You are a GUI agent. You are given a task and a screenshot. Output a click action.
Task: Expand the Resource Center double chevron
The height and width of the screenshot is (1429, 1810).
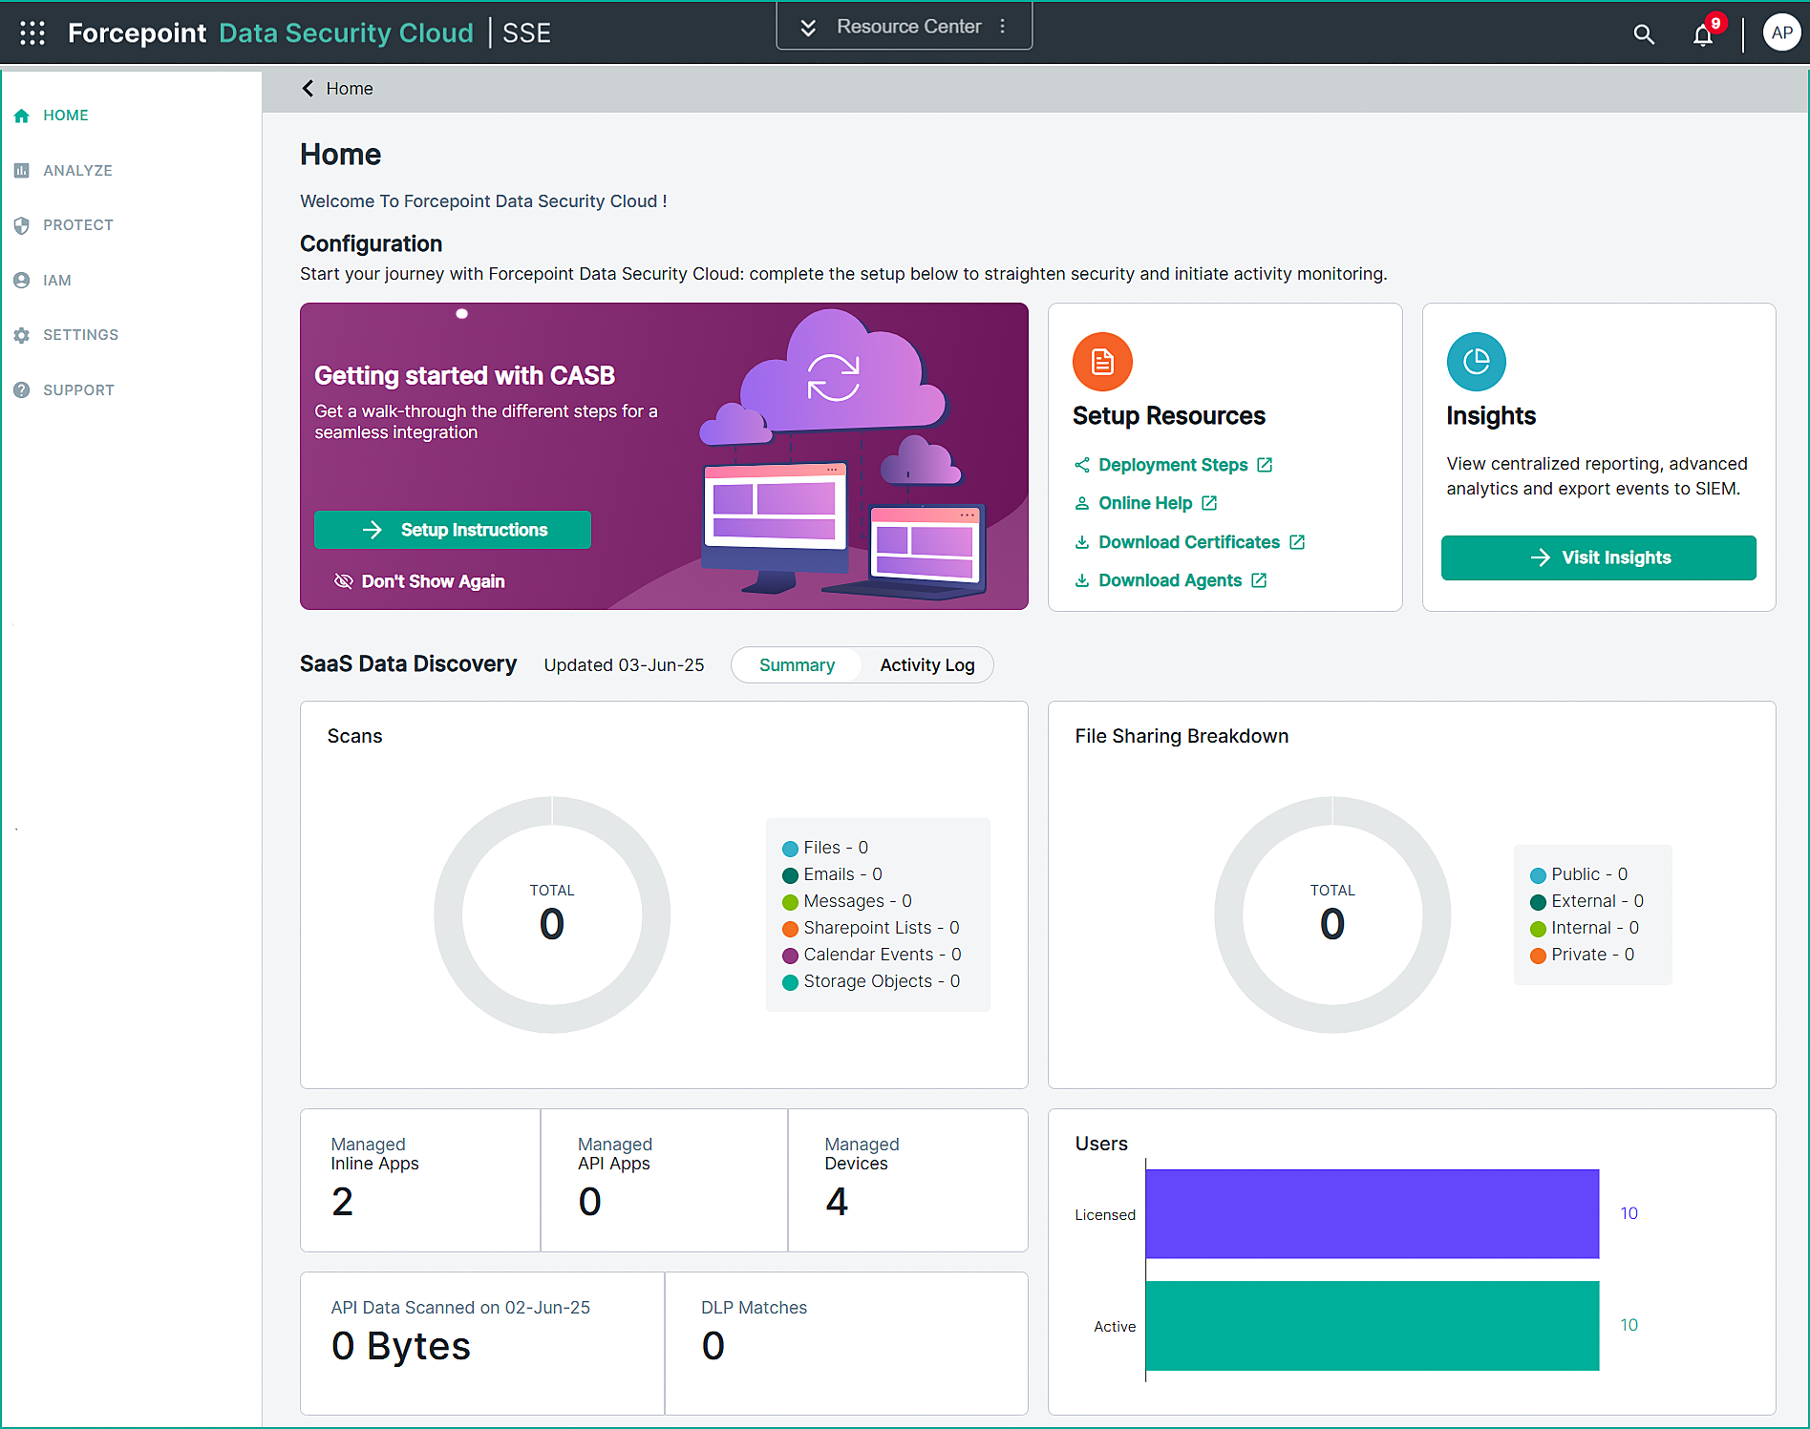pos(808,28)
